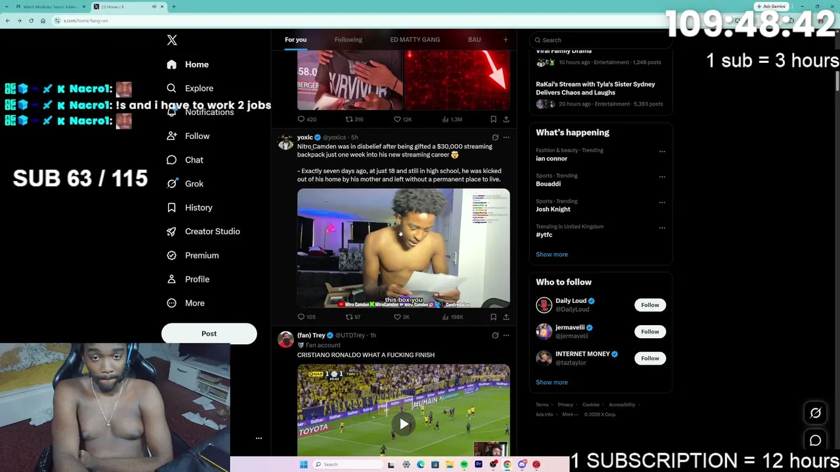Open options for the Josh Knight trend

(x=662, y=203)
